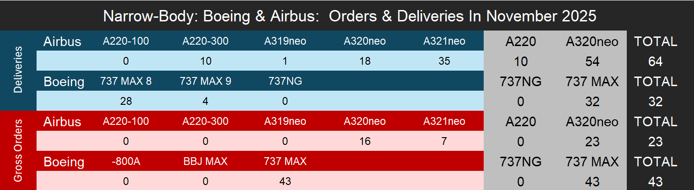This screenshot has width=694, height=190.
Task: Click the Airbus gross orders total 23
Action: pyautogui.click(x=655, y=142)
